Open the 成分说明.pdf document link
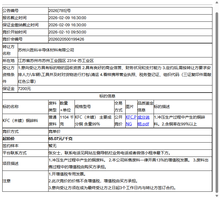Viewport: 219px width, 198px height. 143,121
